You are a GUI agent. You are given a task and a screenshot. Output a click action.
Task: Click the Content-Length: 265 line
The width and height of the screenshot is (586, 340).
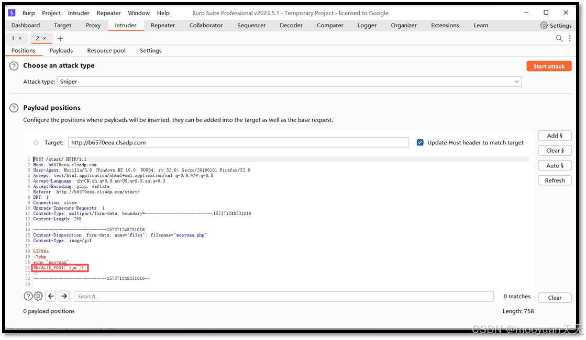coord(57,219)
